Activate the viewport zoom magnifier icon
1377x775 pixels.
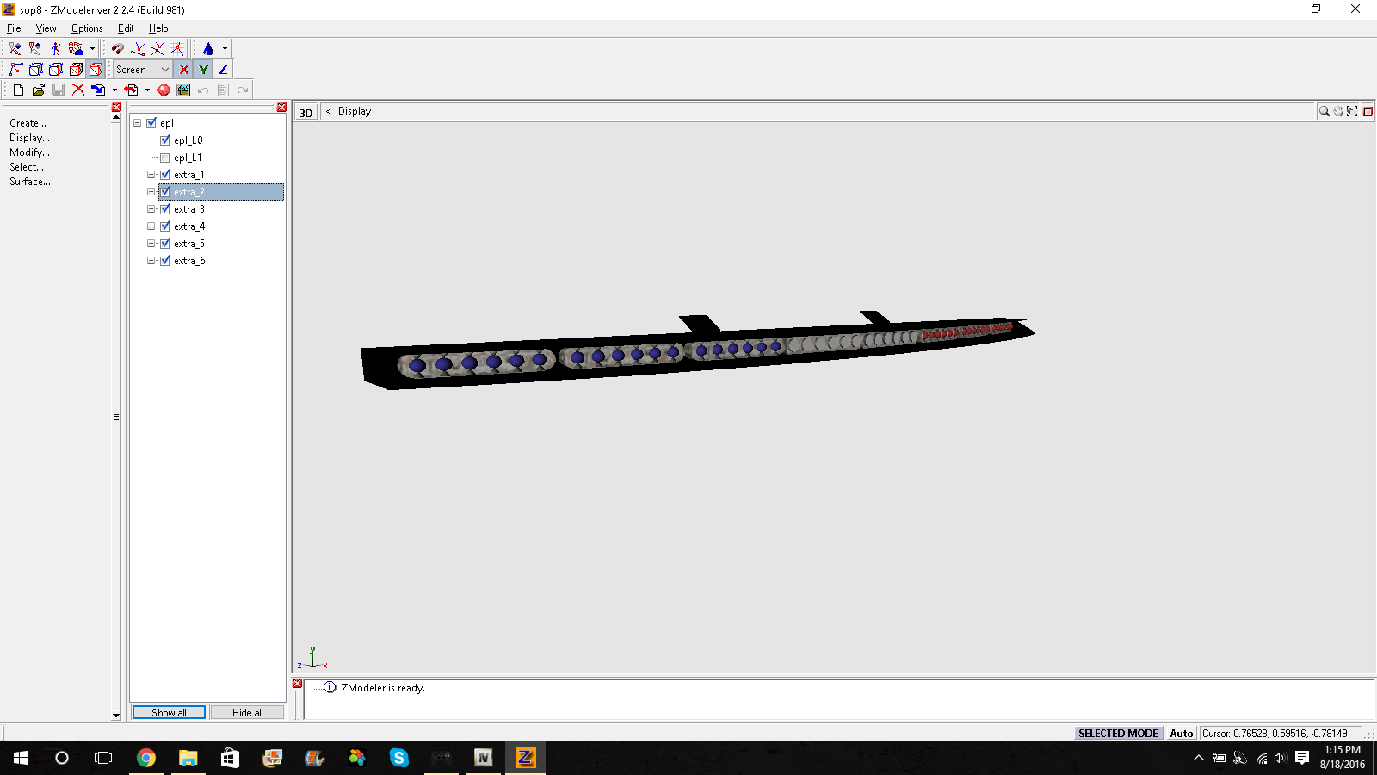[x=1324, y=111]
